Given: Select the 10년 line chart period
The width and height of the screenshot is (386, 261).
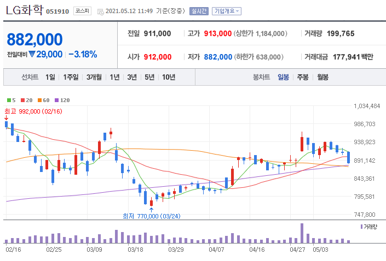Looking at the screenshot, I should click(x=169, y=77).
